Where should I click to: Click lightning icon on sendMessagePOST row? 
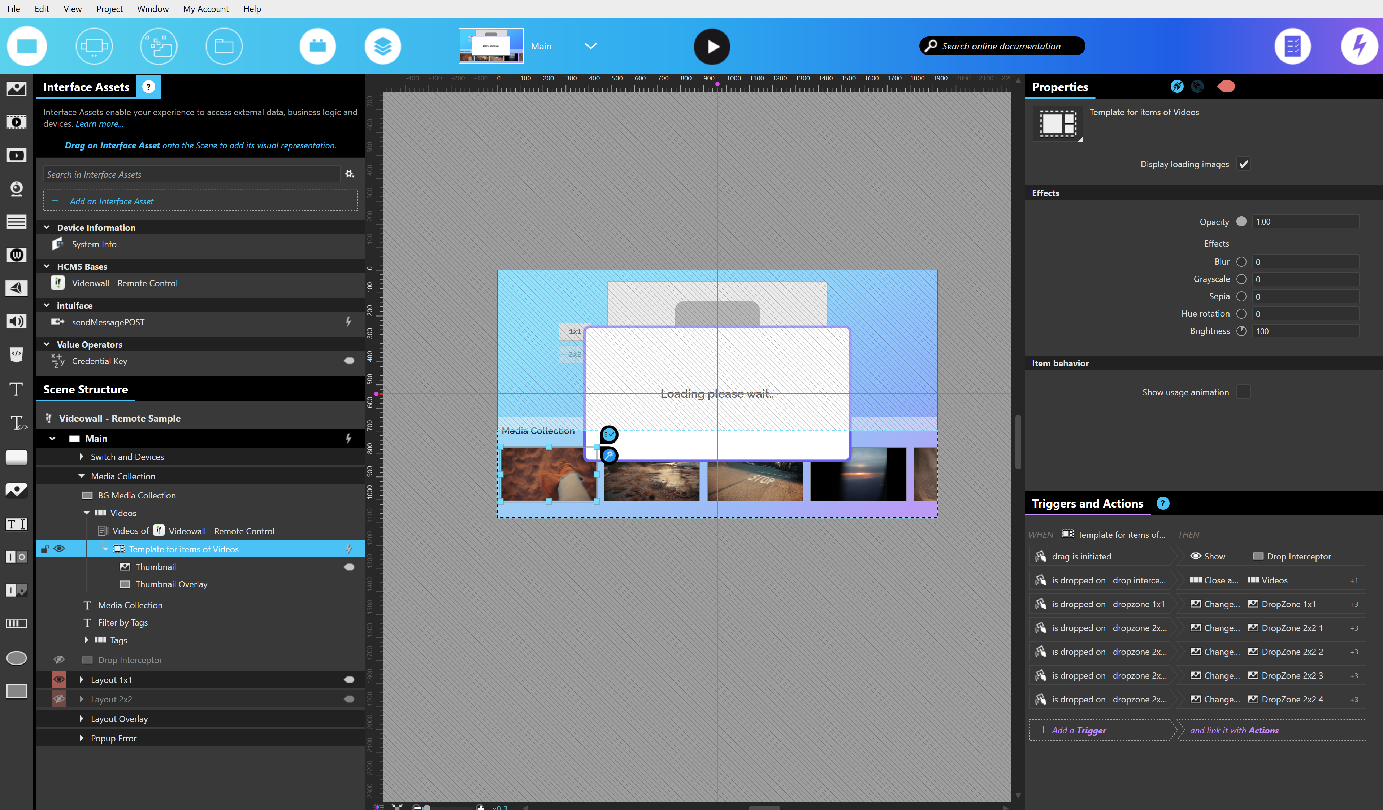click(x=348, y=322)
